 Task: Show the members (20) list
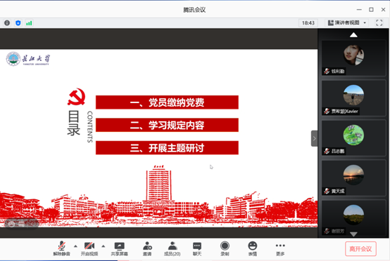(172, 248)
